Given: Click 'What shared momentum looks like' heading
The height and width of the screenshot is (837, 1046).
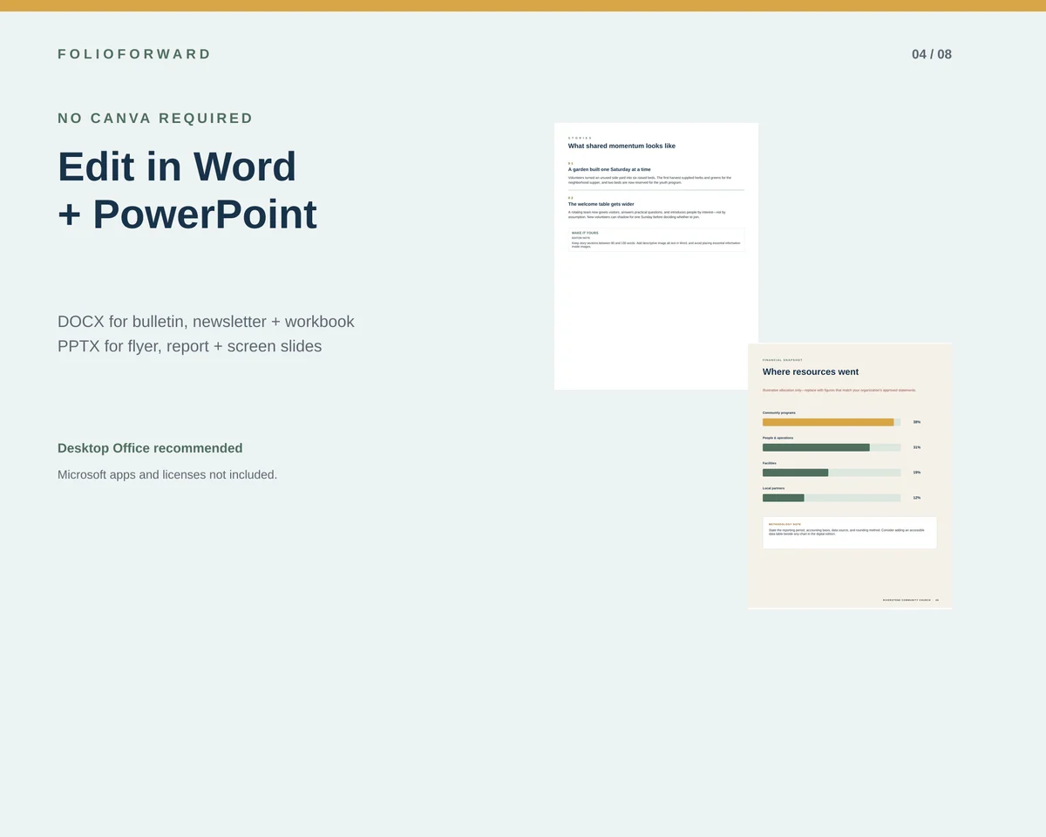Looking at the screenshot, I should (x=621, y=146).
